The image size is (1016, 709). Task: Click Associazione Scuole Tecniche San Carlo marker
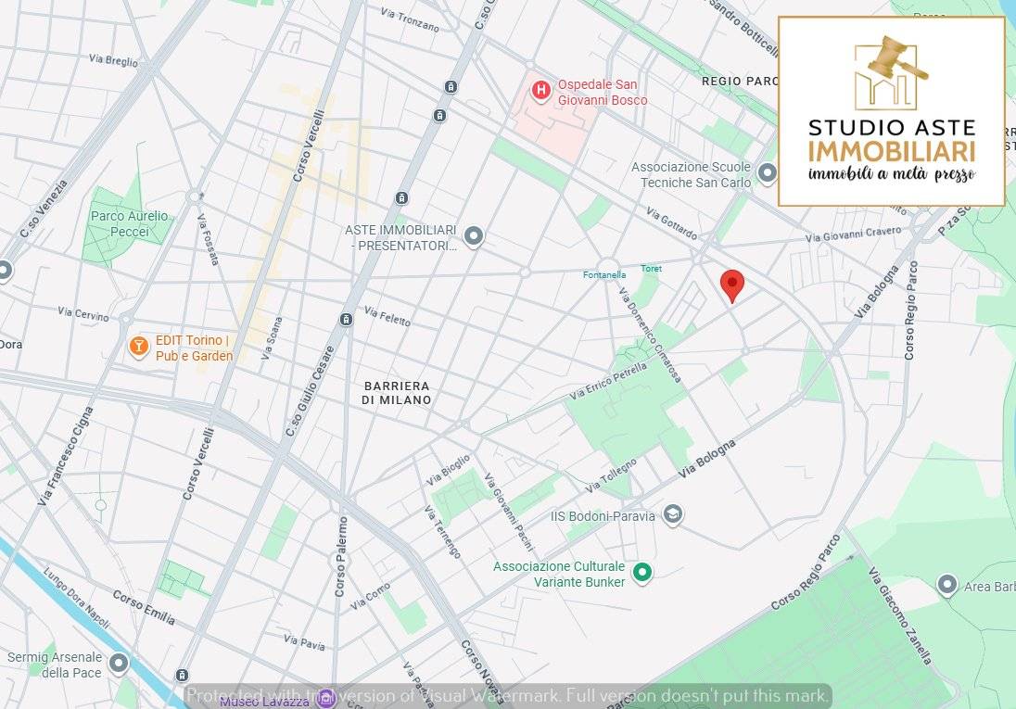[767, 173]
